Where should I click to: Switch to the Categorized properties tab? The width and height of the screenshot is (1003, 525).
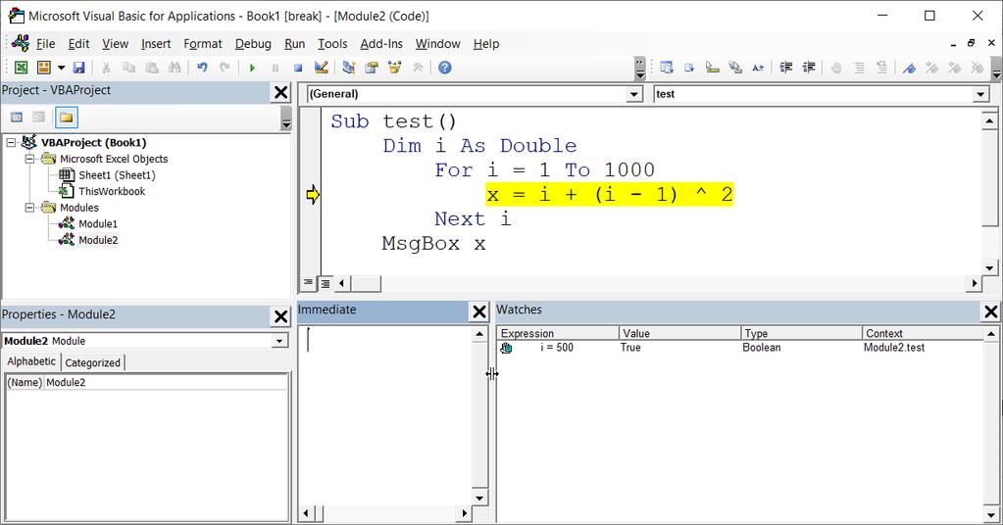point(93,362)
